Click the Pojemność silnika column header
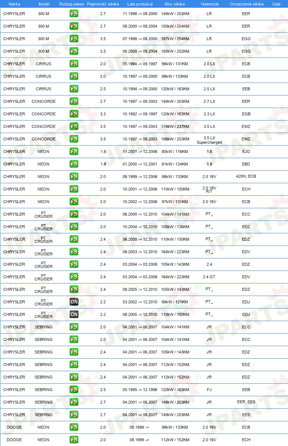 point(103,4)
